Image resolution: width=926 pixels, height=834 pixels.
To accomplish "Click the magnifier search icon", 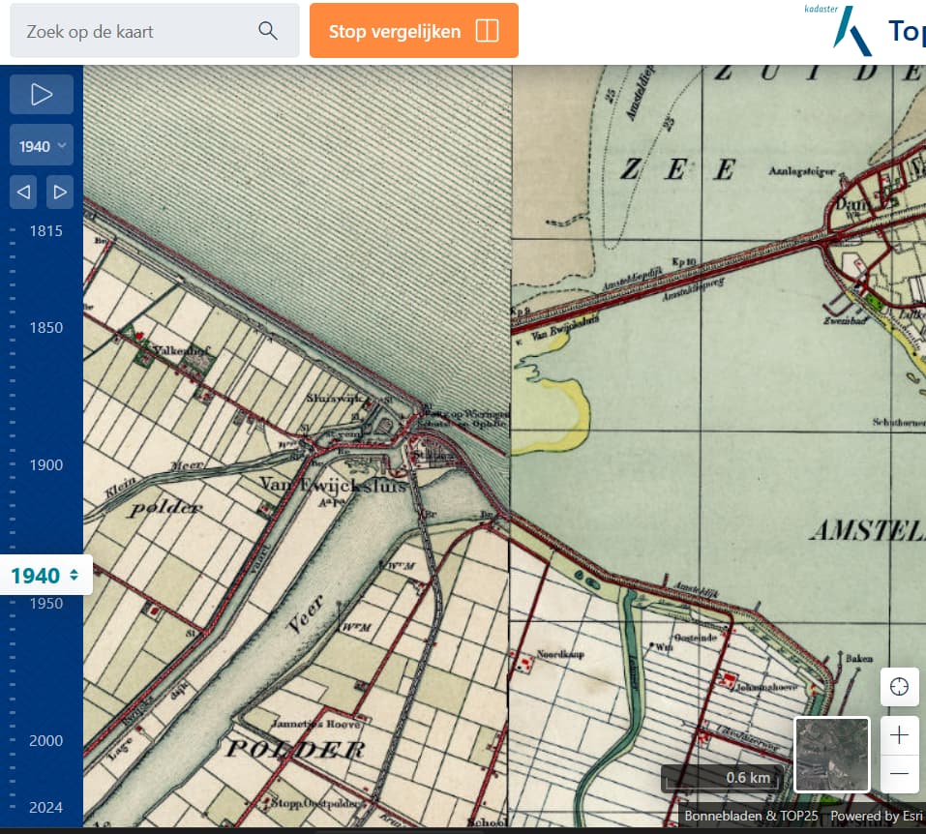I will [x=268, y=31].
